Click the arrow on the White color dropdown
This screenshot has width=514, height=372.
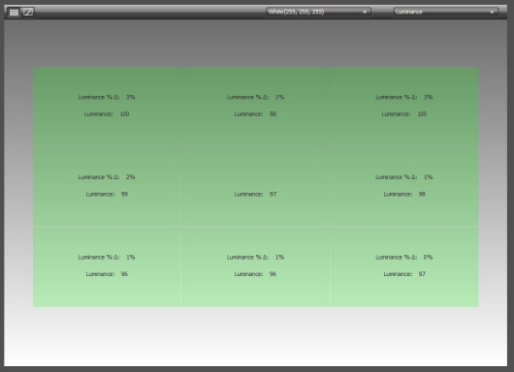click(x=365, y=13)
